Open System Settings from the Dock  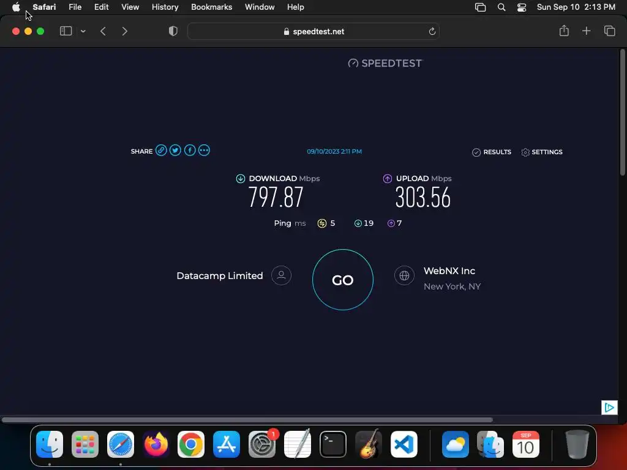[262, 444]
